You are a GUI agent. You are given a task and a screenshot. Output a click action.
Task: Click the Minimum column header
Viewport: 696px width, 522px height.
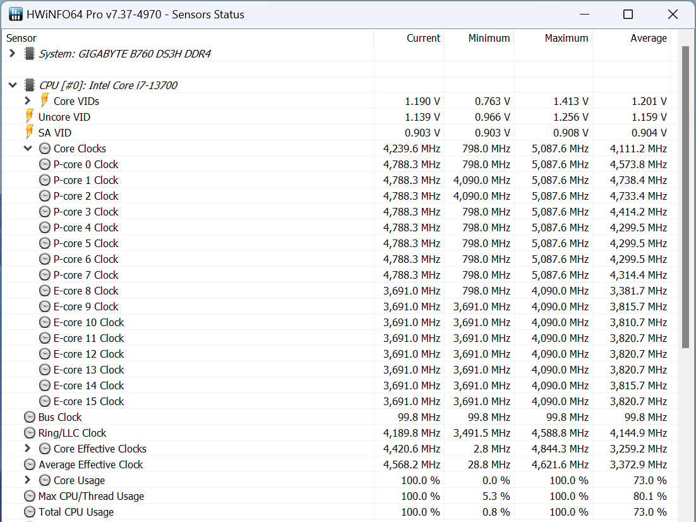[x=479, y=38]
